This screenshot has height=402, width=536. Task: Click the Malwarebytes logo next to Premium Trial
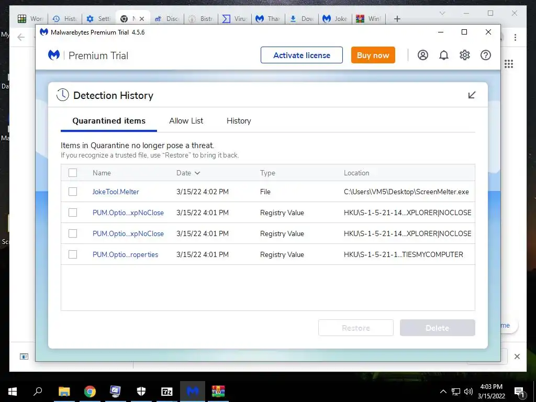click(x=54, y=55)
